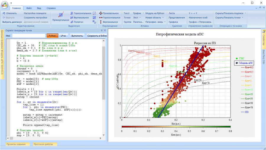Screen dimensions: 266x150
Task: Click the script editor vertical scrollbar
Action: (104, 88)
